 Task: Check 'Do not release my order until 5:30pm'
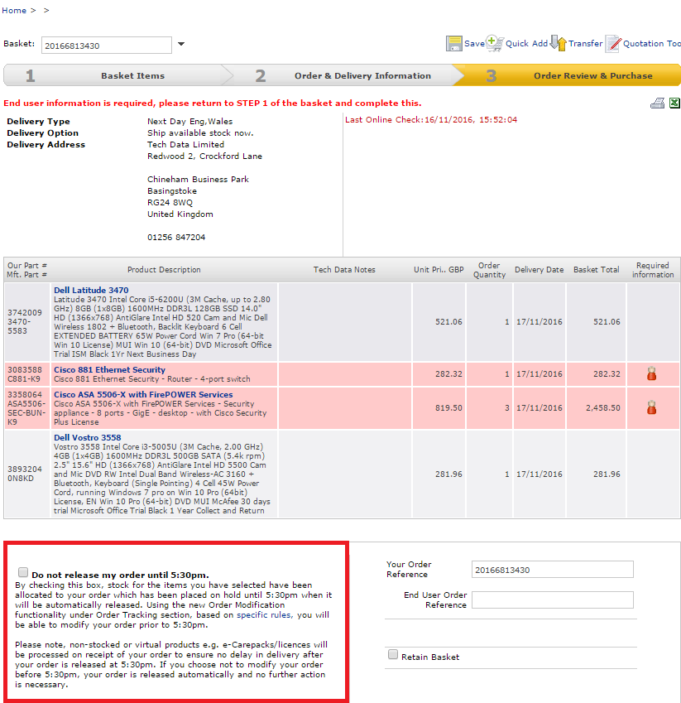[22, 573]
